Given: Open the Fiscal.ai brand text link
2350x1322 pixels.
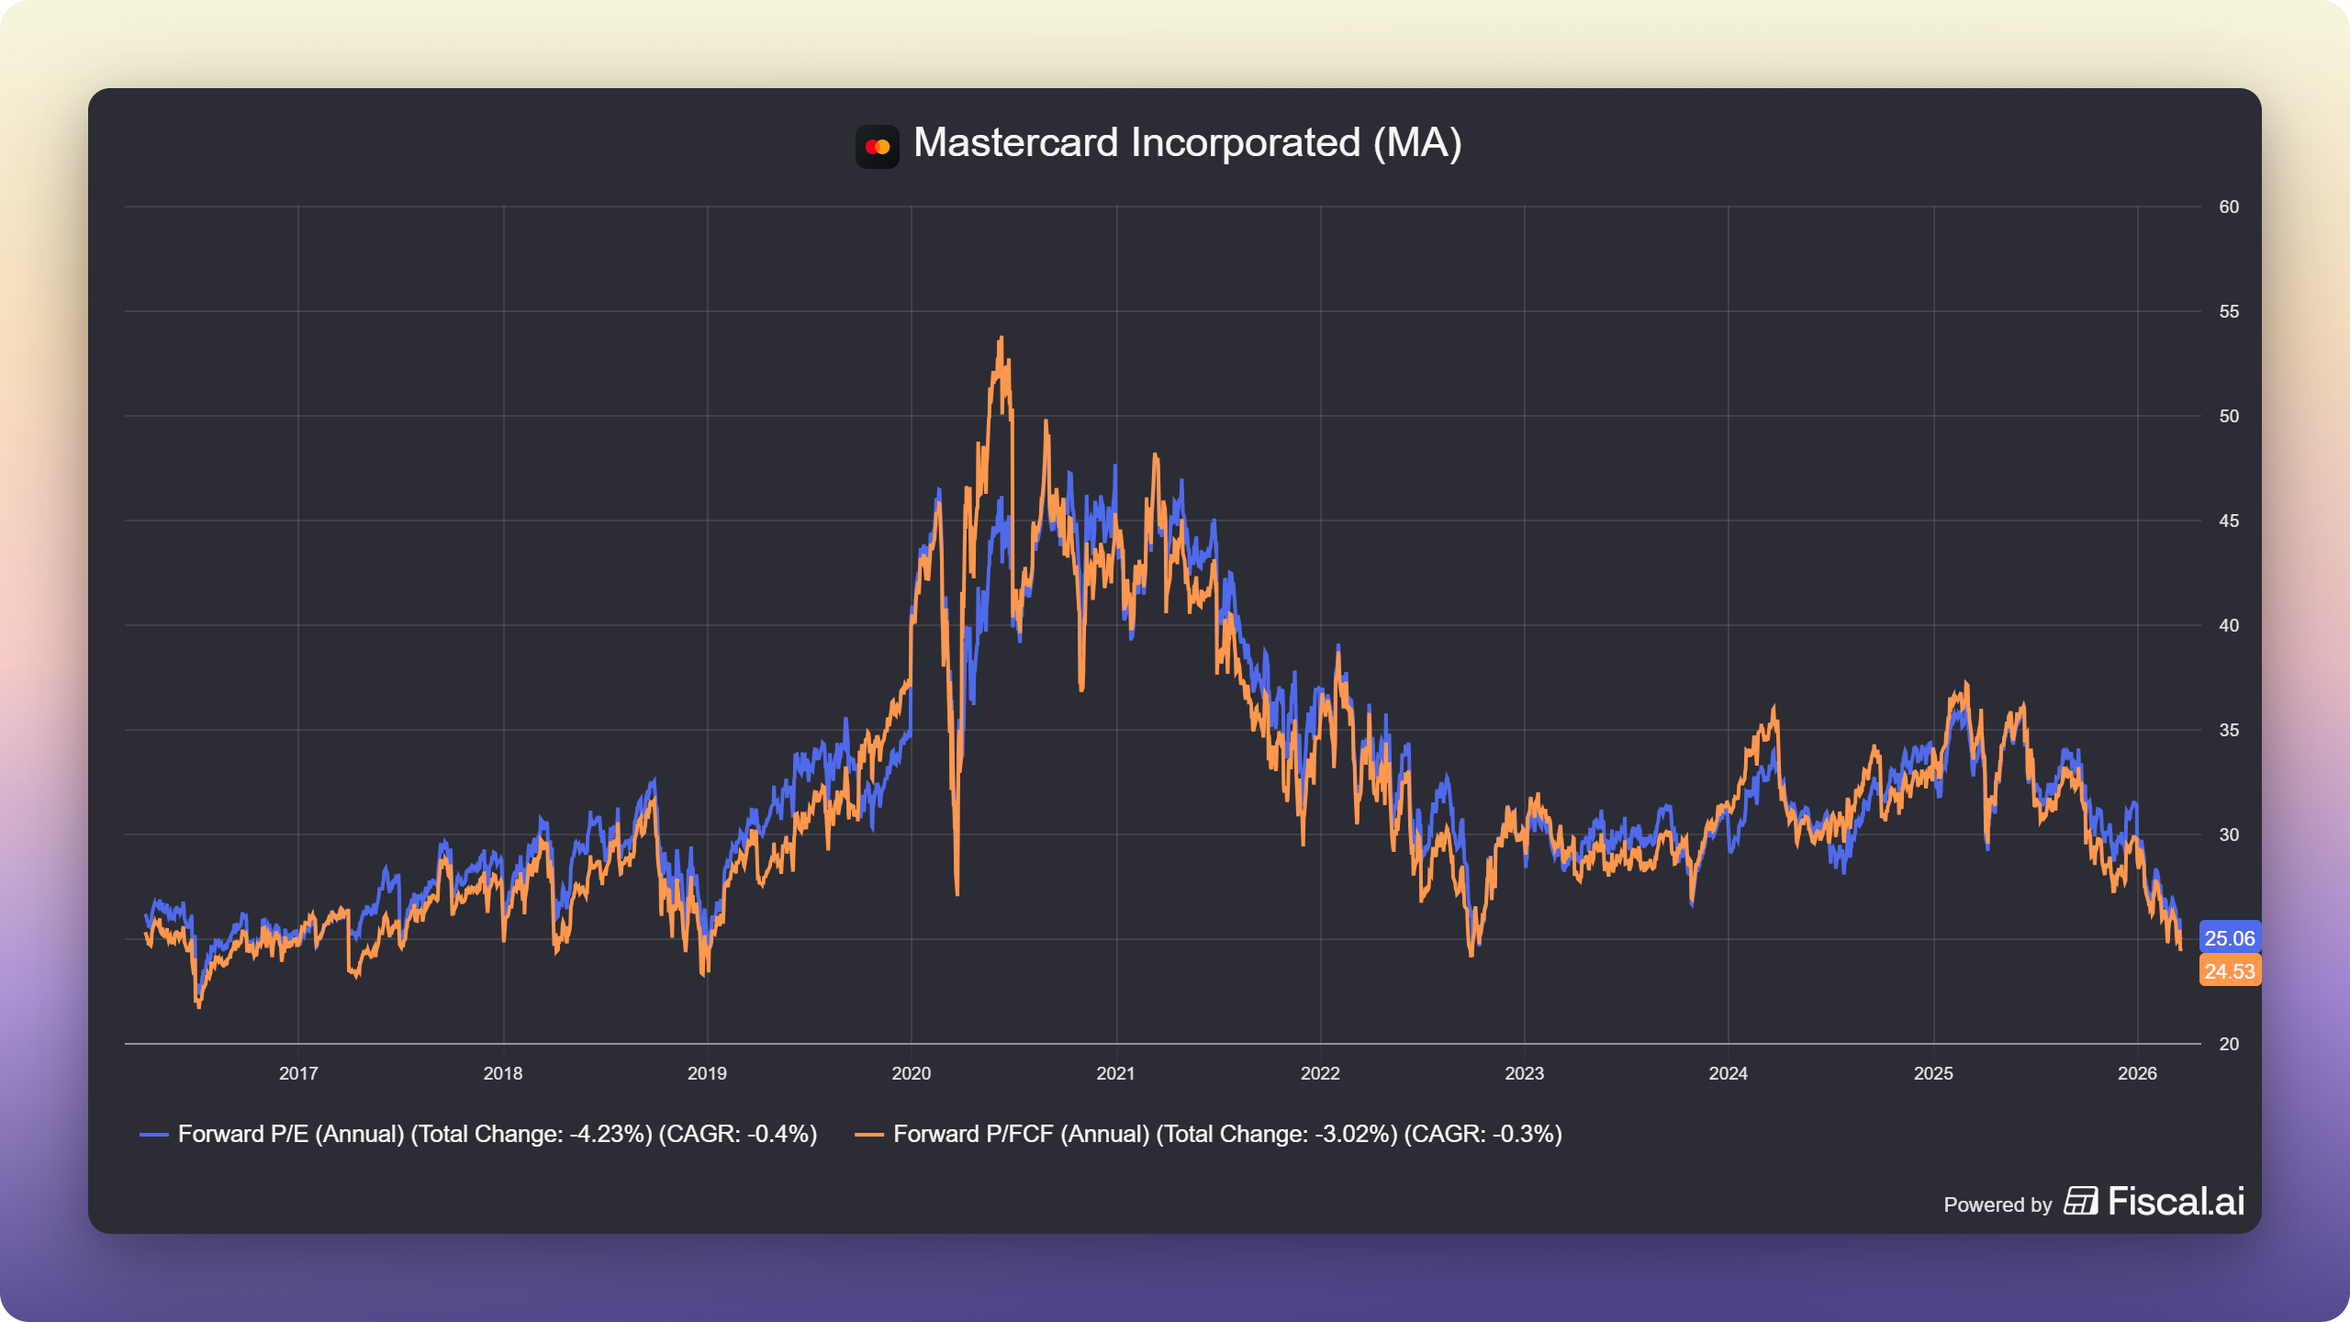Looking at the screenshot, I should (2176, 1201).
